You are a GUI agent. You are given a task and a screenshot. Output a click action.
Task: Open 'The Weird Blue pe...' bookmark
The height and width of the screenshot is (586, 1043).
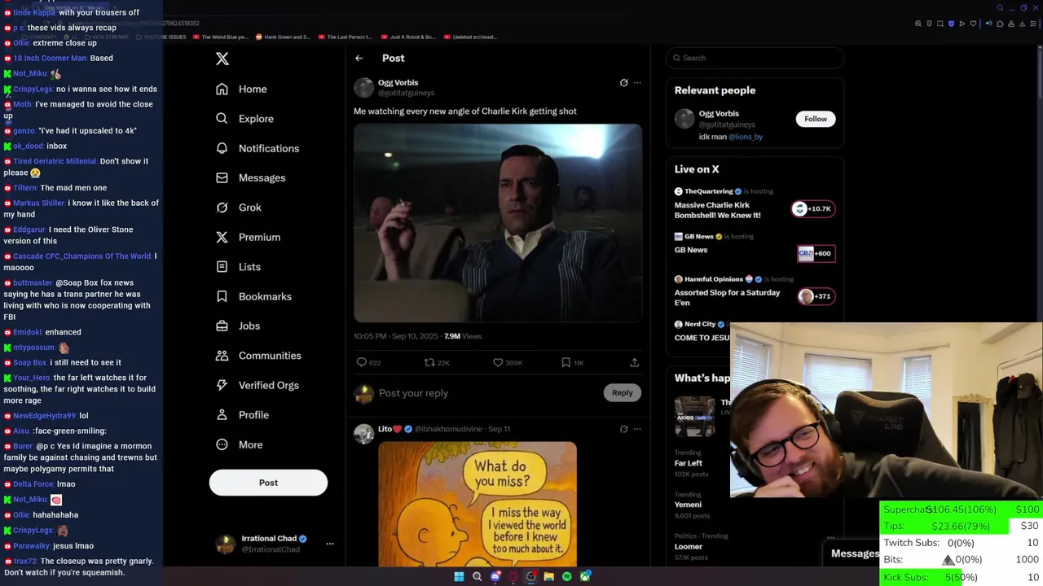(x=220, y=37)
